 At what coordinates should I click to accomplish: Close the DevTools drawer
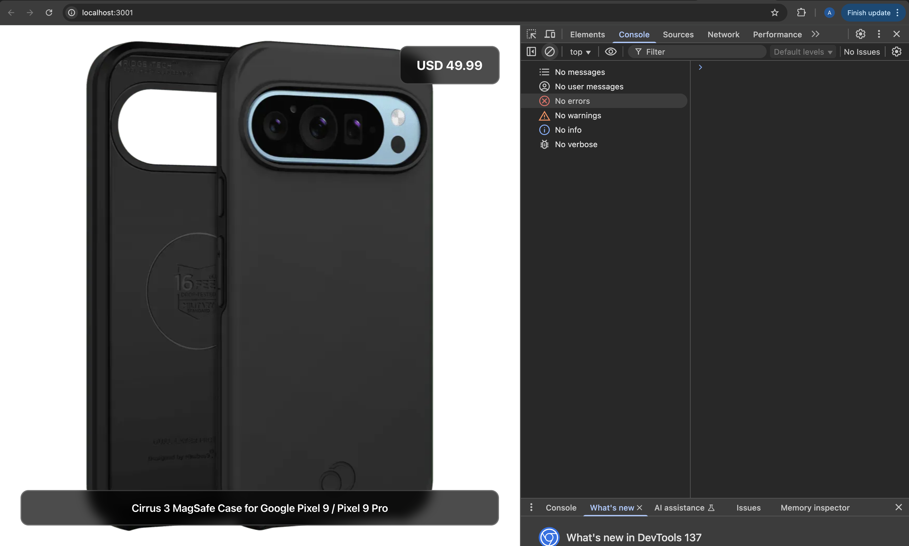coord(899,507)
